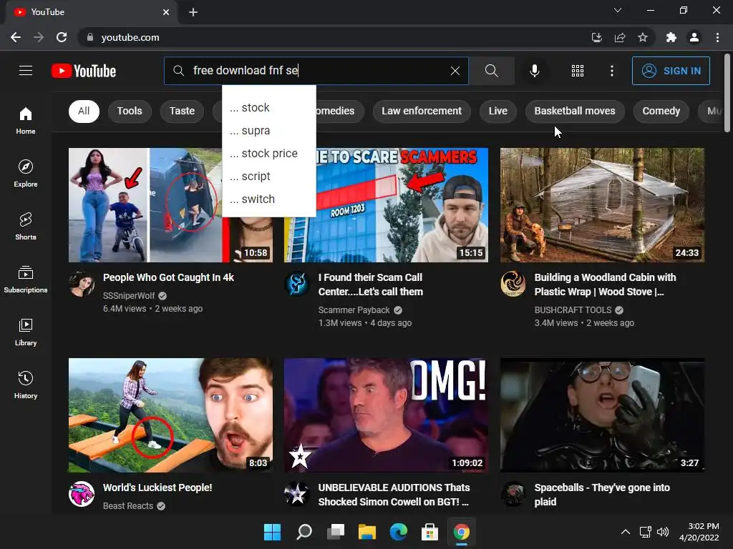The width and height of the screenshot is (733, 549).
Task: Open a new Chrome tab
Action: pos(193,12)
